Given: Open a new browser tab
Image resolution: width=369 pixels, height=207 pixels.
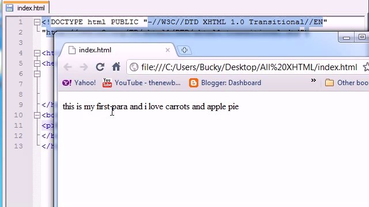Looking at the screenshot, I should [184, 50].
